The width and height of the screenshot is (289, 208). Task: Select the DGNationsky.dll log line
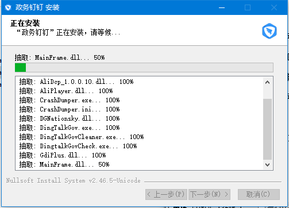click(x=70, y=118)
